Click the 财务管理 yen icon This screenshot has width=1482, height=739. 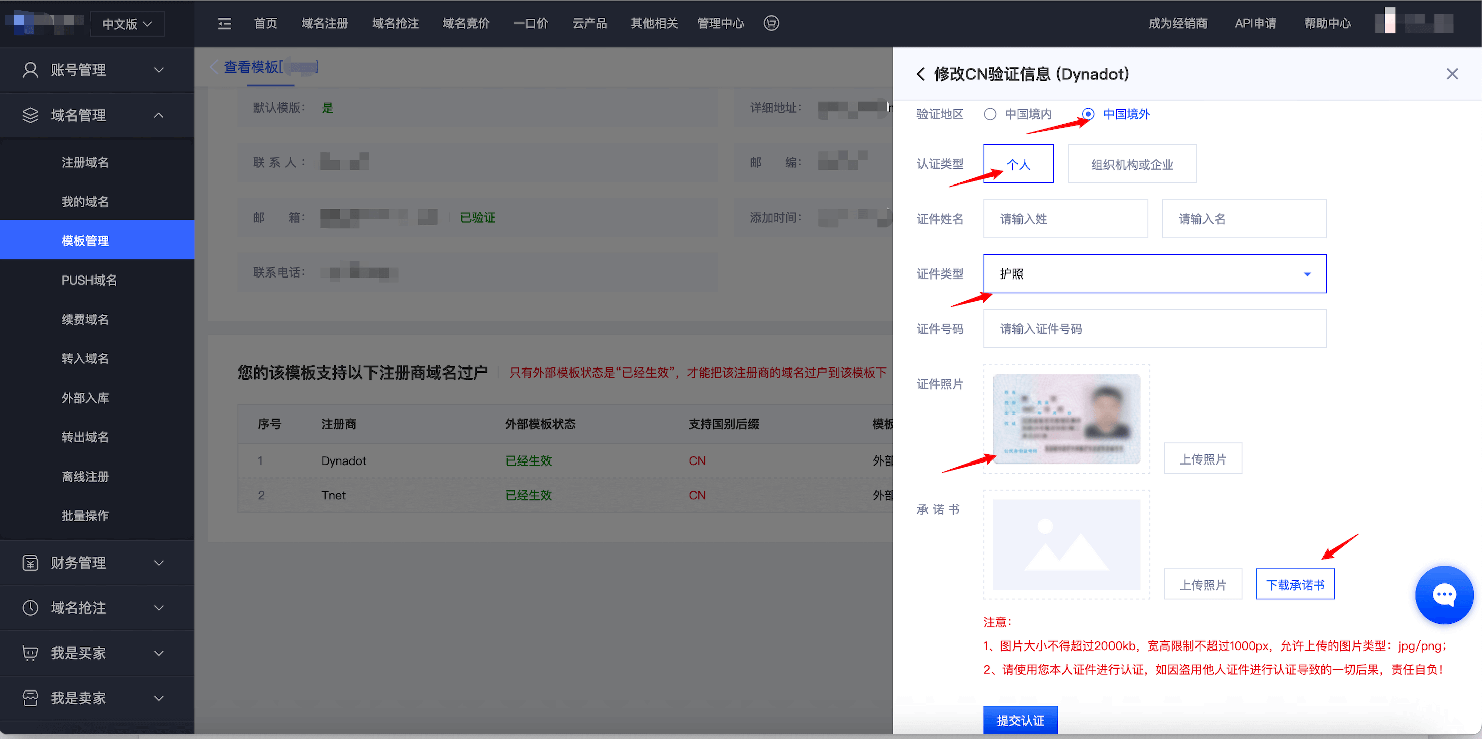click(30, 563)
